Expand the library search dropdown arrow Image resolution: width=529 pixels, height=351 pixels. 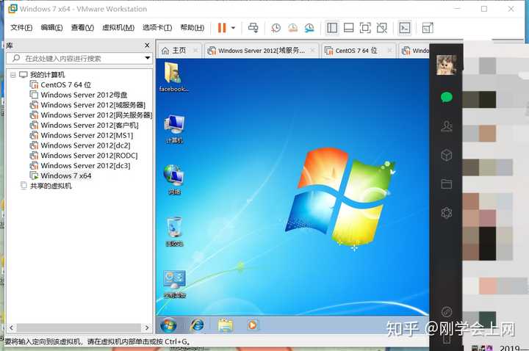(148, 58)
